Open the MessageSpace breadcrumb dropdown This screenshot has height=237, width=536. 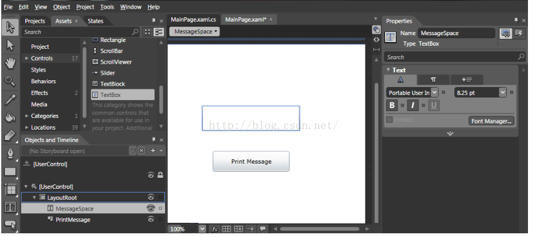[195, 31]
